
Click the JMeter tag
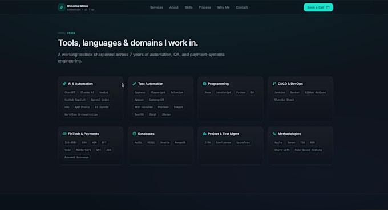pos(166,114)
